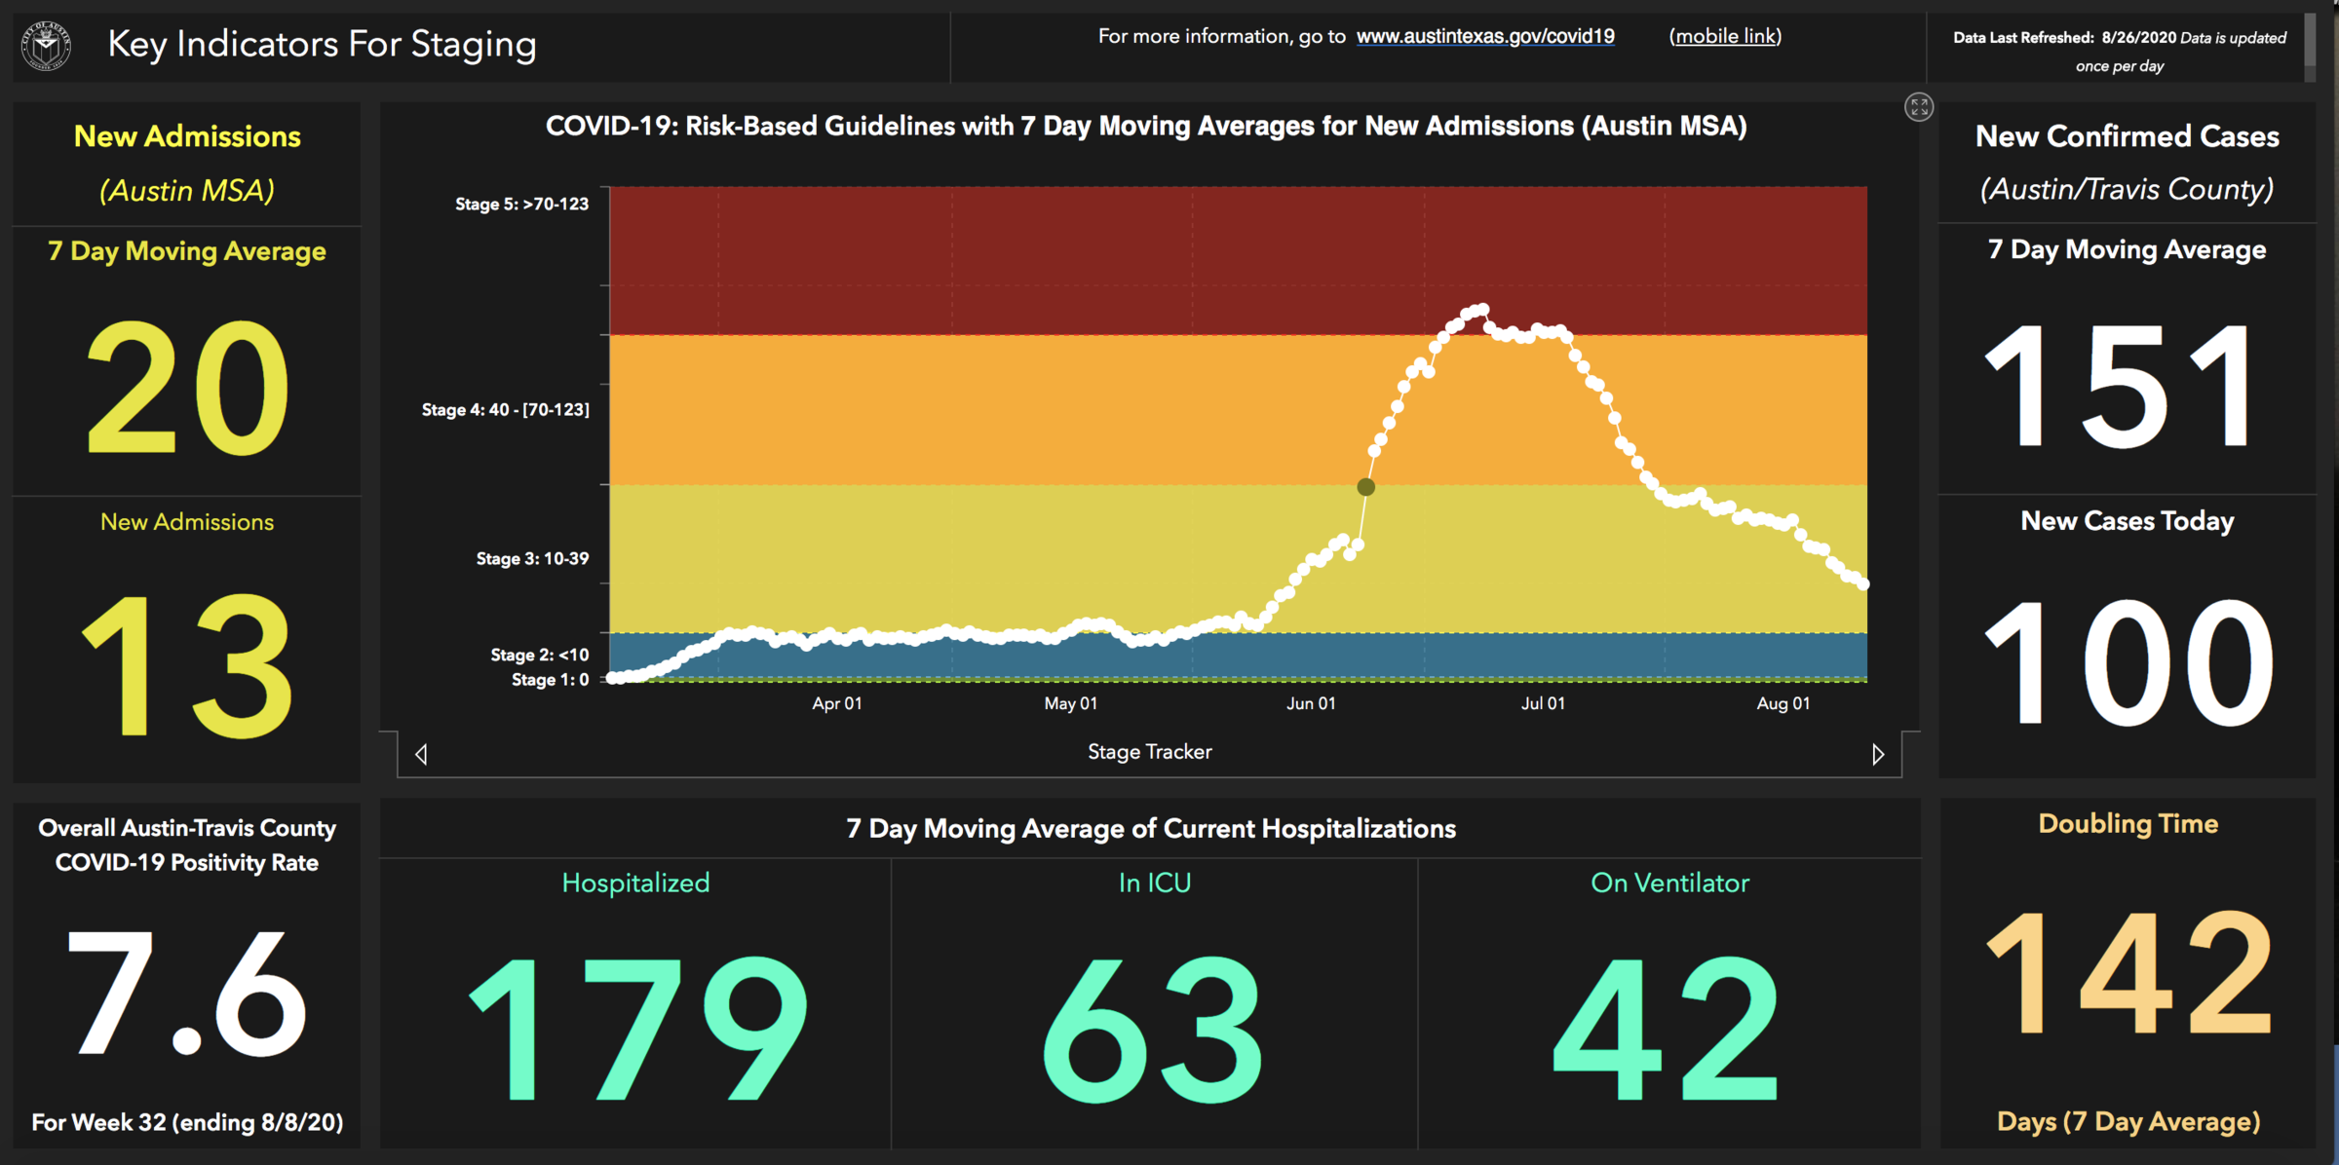Go to previous chart with left arrow
Image resolution: width=2339 pixels, height=1165 pixels.
[421, 754]
